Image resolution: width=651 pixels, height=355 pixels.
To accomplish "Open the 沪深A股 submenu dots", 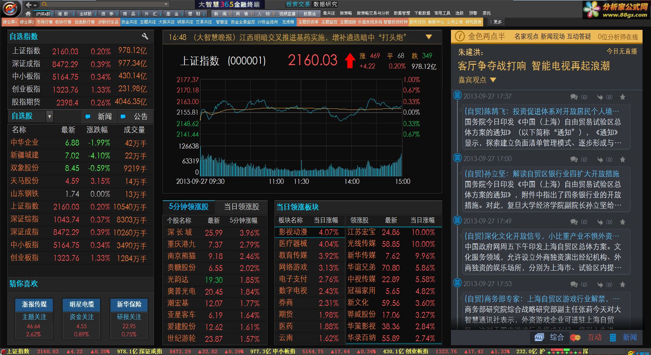I will point(52,14).
